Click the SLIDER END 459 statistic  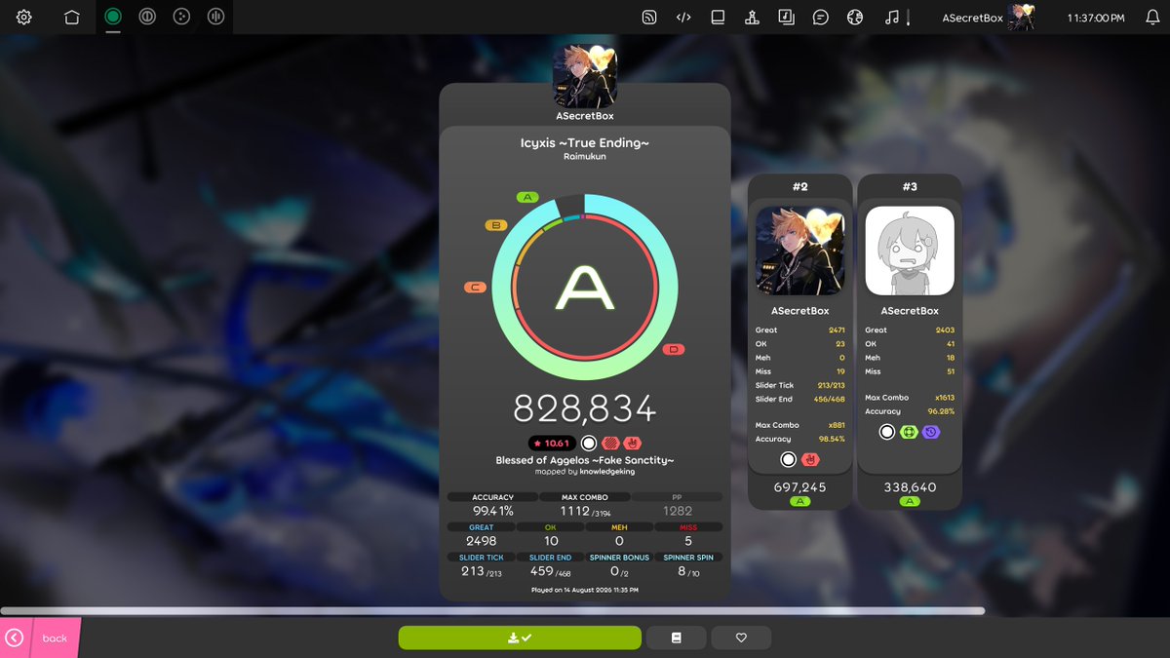coord(551,565)
